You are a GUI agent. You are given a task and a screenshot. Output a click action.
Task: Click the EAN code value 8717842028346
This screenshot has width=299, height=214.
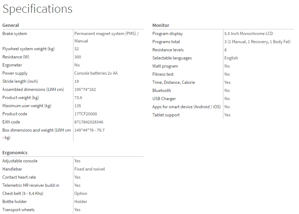coord(89,122)
